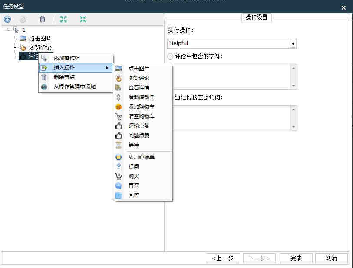
Task: Select 评论中包含的字符 radio button
Action: click(x=170, y=56)
